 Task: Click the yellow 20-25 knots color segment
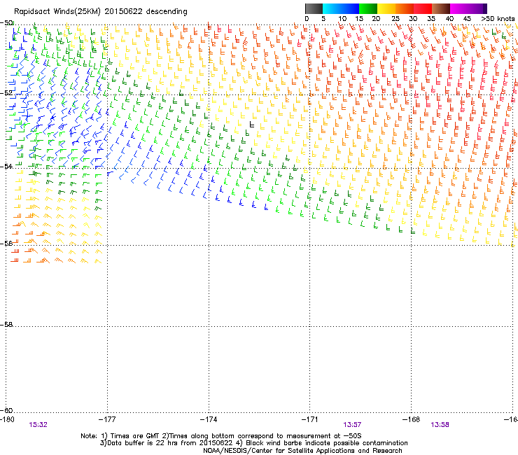pyautogui.click(x=386, y=8)
